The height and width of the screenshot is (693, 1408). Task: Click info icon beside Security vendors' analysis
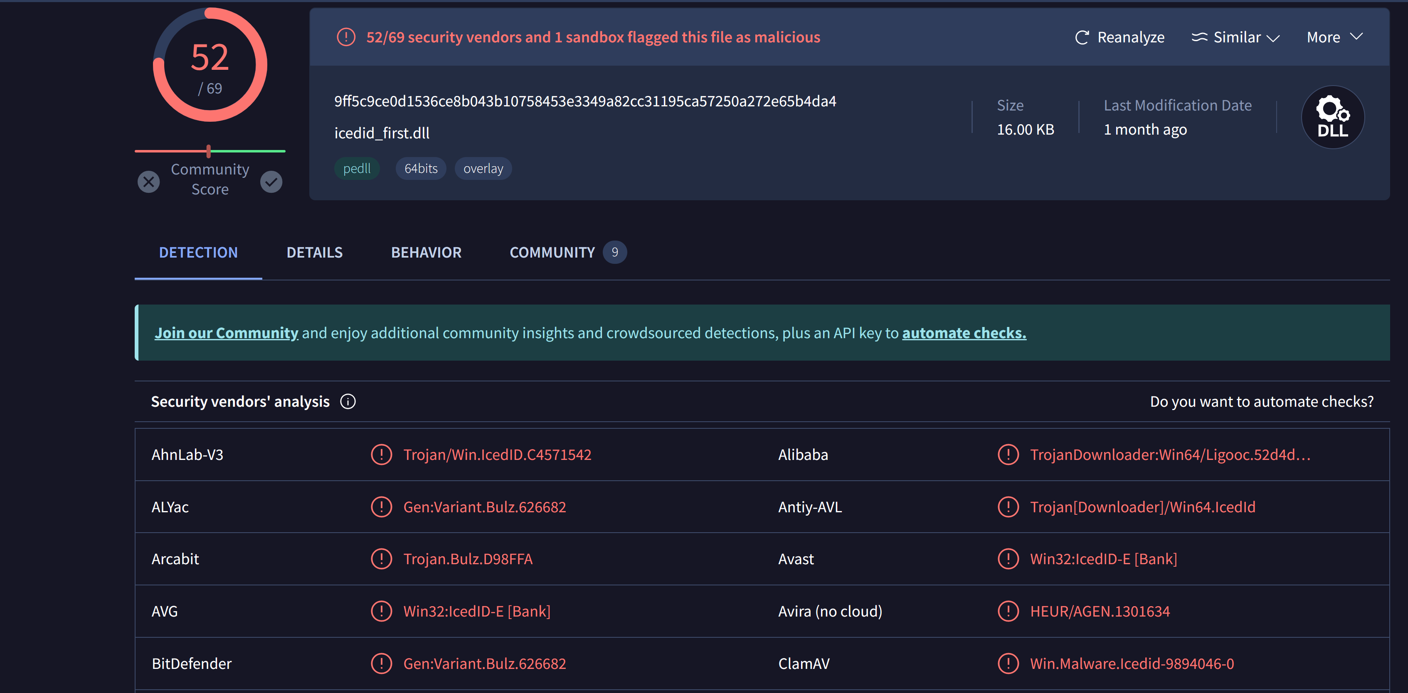(348, 401)
